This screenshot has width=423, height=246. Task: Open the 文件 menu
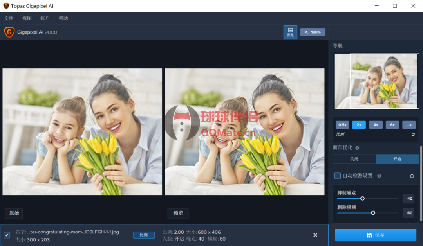pos(9,18)
